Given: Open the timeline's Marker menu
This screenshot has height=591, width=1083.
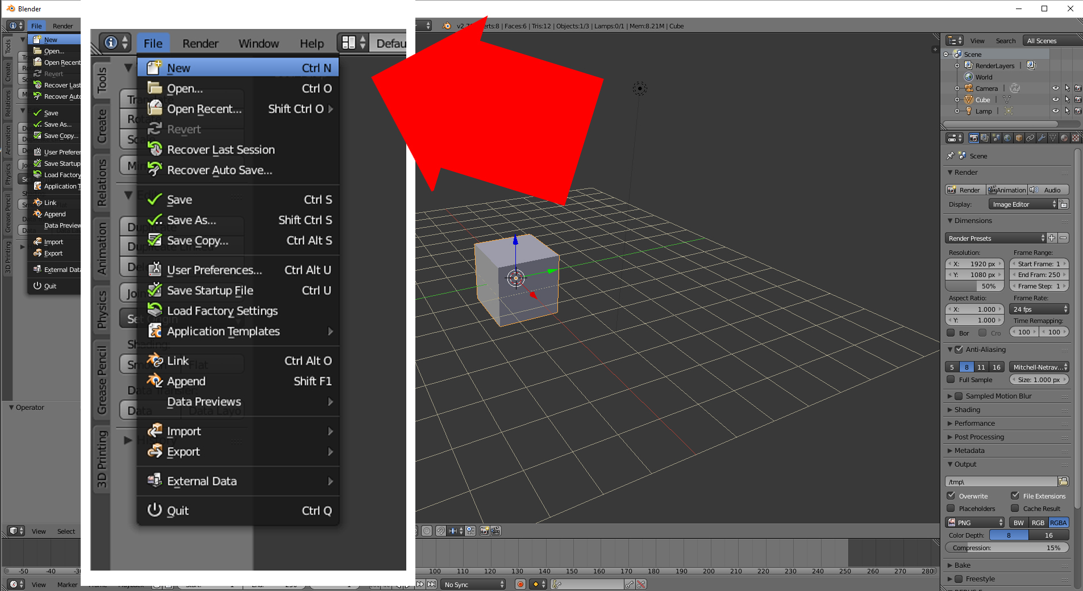Looking at the screenshot, I should pyautogui.click(x=67, y=585).
